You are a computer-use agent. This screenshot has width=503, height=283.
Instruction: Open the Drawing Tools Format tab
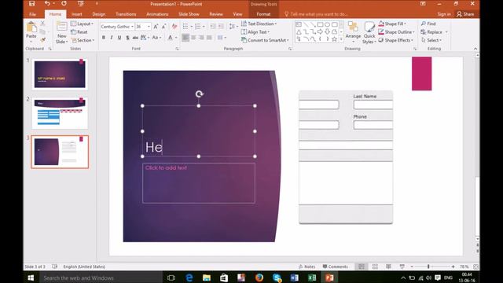tap(263, 14)
